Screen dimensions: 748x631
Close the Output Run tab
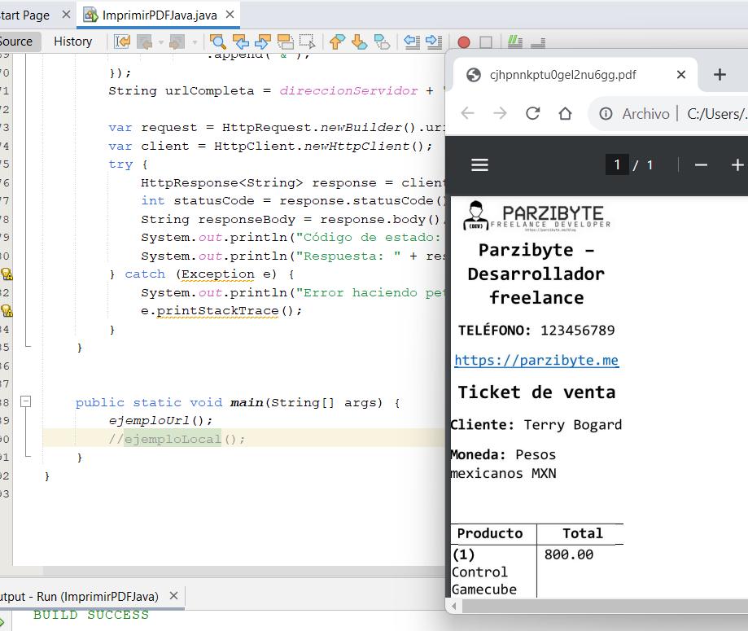(x=173, y=596)
